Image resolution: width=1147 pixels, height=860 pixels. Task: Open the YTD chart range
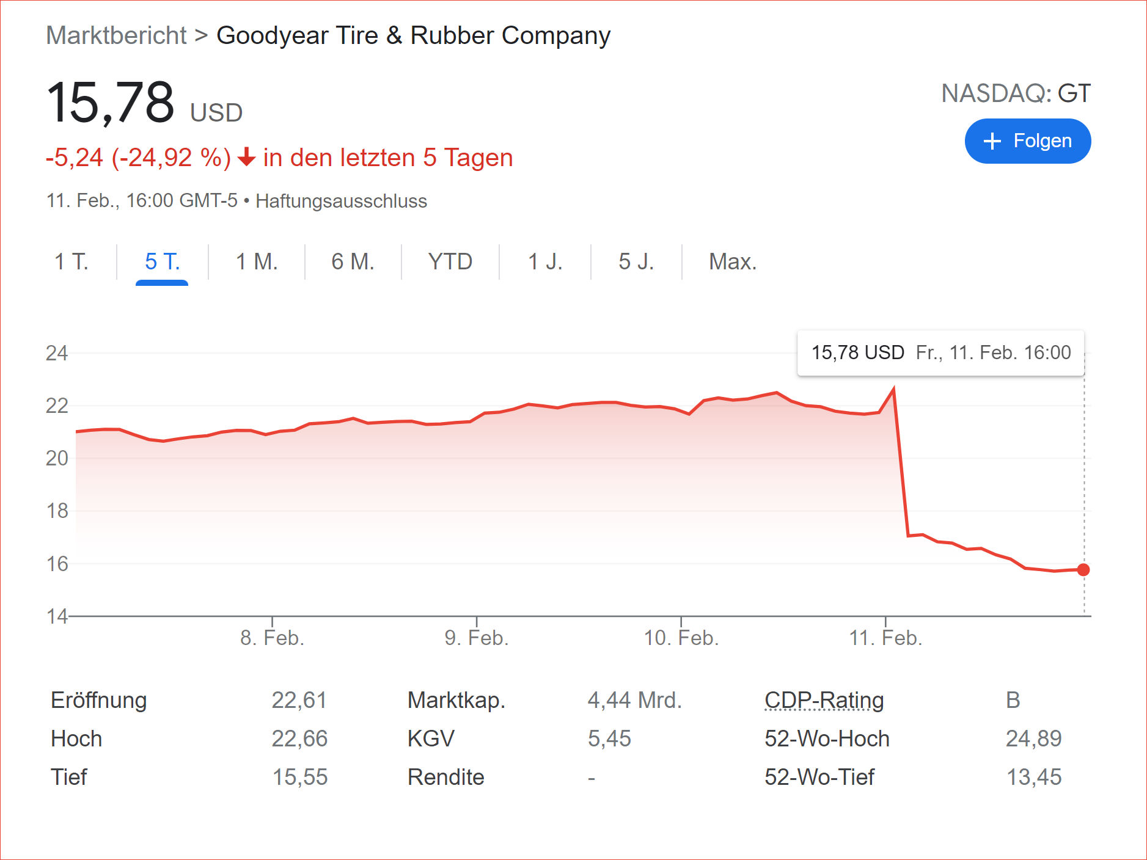tap(450, 261)
